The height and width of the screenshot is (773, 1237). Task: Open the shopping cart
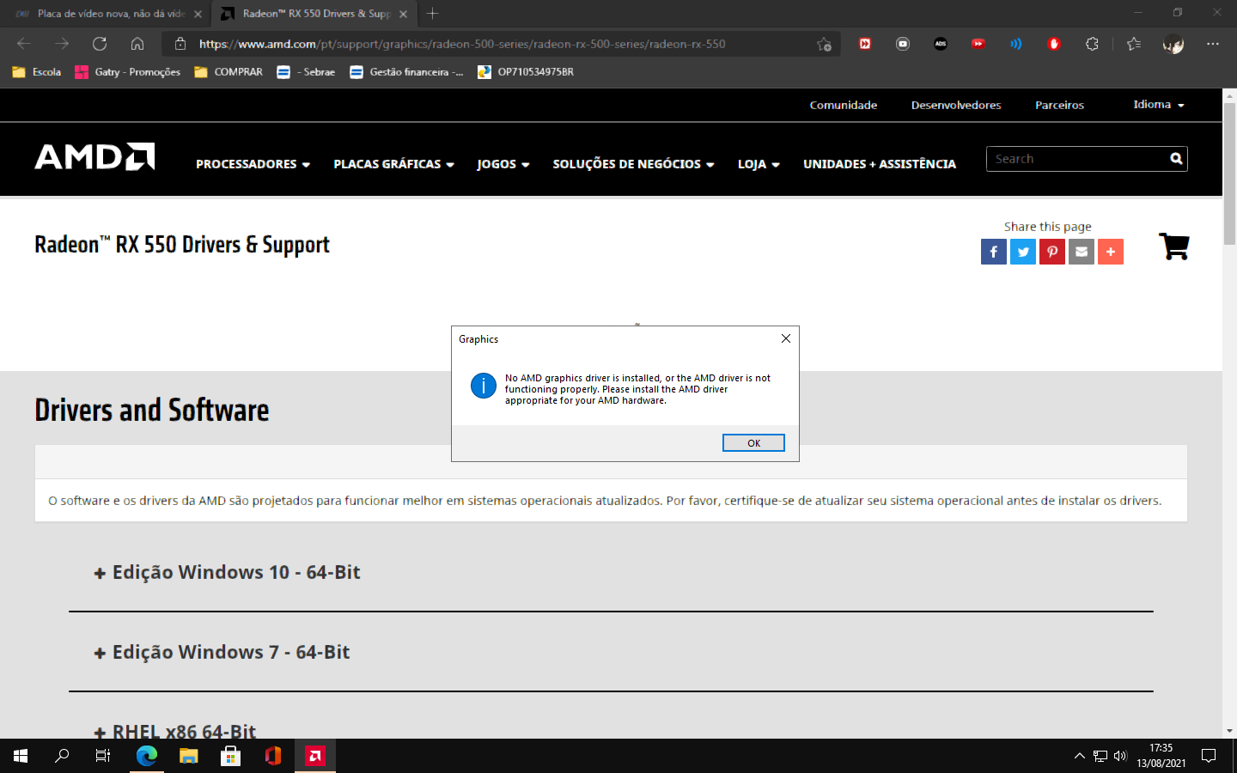[1174, 247]
